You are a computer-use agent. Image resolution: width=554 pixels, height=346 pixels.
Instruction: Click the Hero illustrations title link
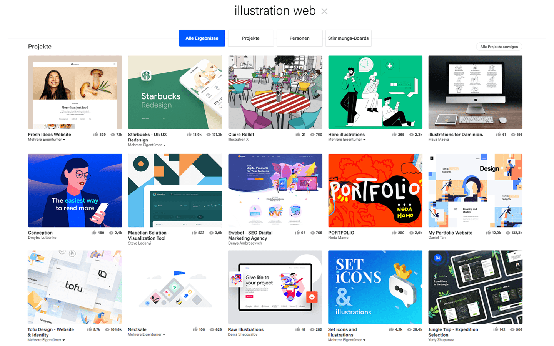(x=346, y=135)
